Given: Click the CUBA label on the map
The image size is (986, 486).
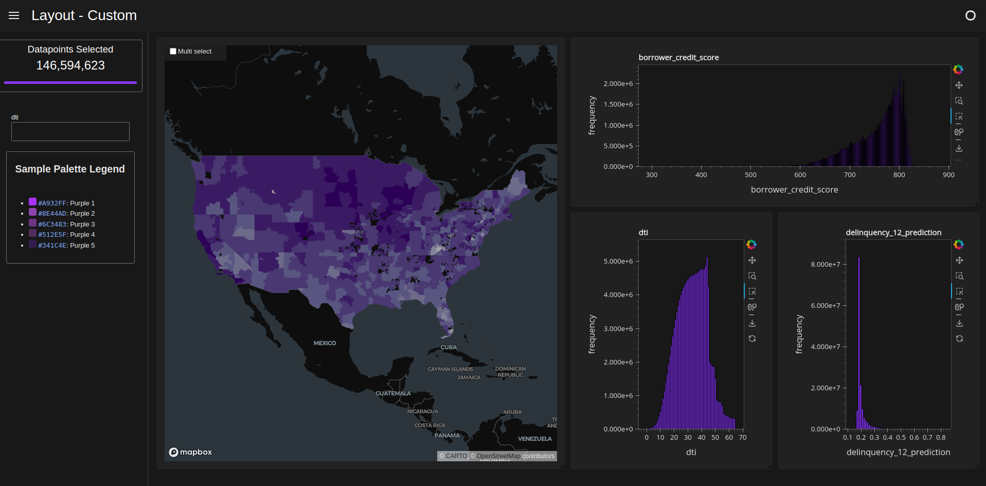Looking at the screenshot, I should pyautogui.click(x=449, y=348).
